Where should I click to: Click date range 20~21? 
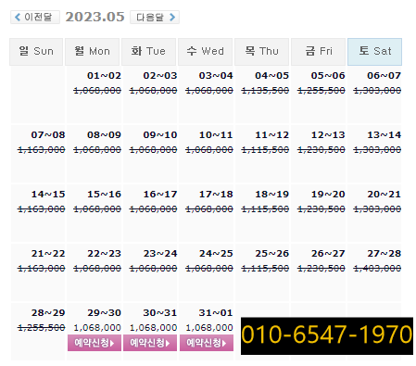(x=384, y=195)
